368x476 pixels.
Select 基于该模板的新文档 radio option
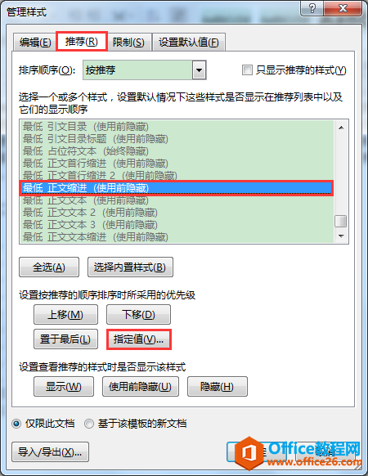89,423
